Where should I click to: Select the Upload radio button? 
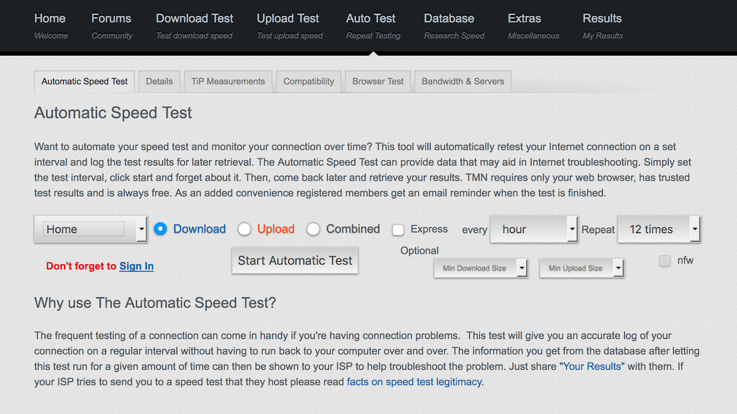(x=244, y=229)
